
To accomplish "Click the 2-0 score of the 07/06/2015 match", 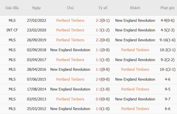I will click(x=99, y=79).
